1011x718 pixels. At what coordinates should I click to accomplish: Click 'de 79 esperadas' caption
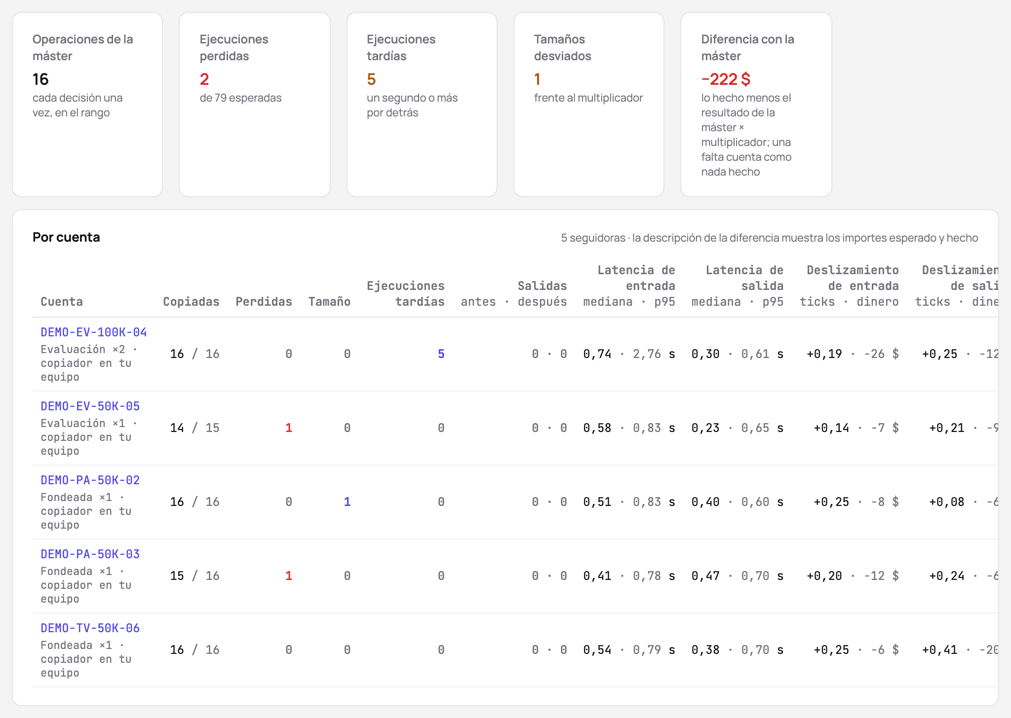(x=241, y=98)
